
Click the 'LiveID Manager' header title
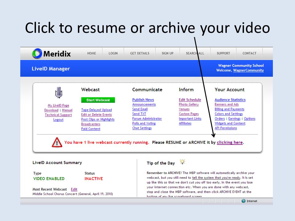[x=51, y=69]
